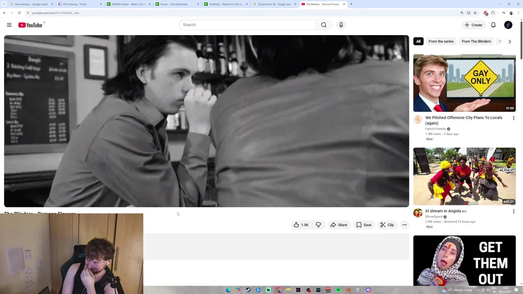Screen dimensions: 523x294
Task: Like the video (1.5K)
Action: click(x=301, y=225)
